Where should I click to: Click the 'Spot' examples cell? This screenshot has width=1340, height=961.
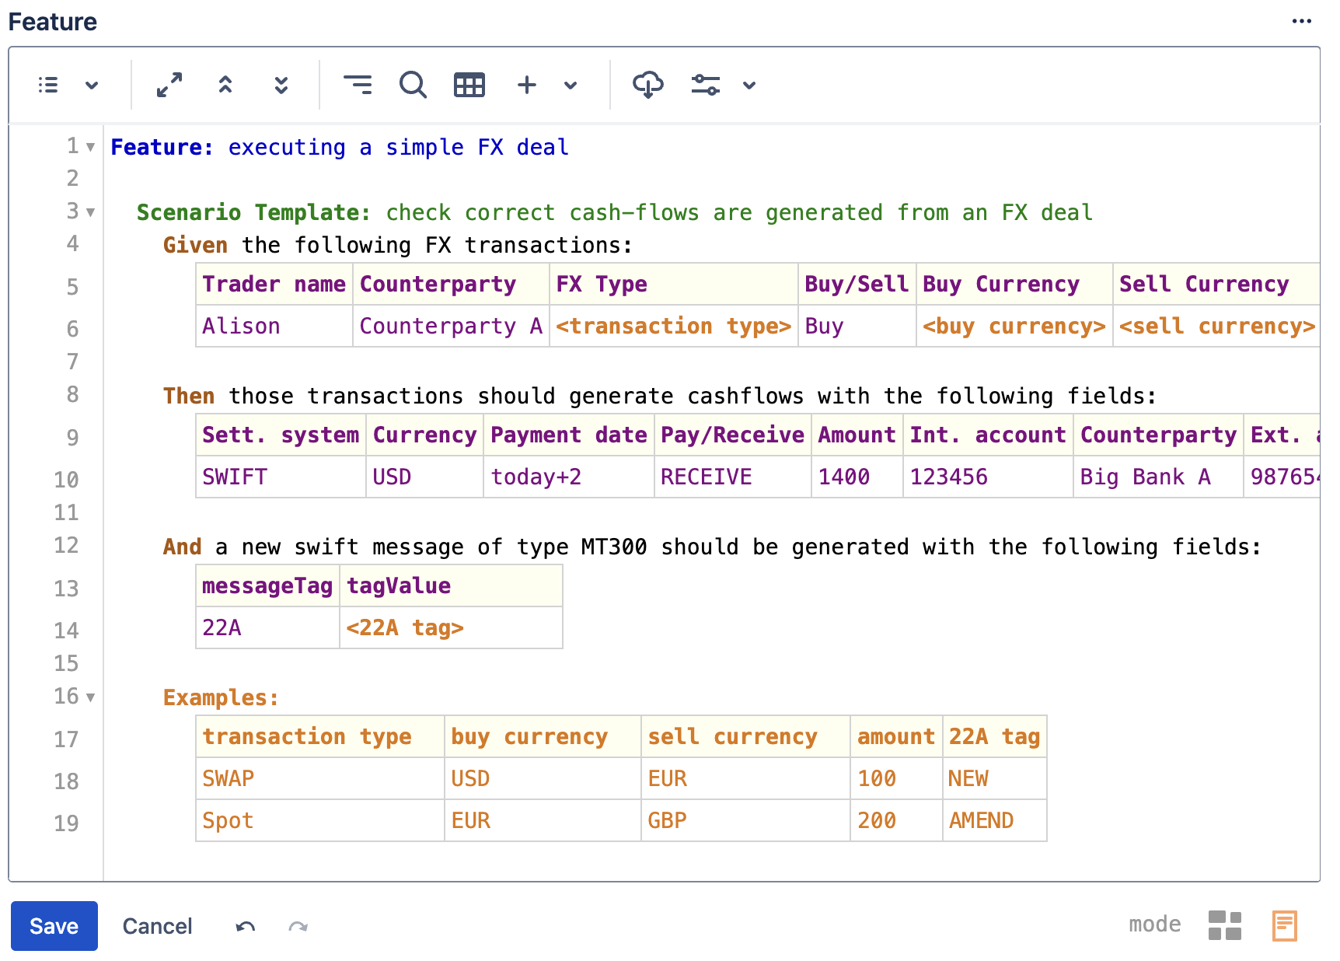click(x=320, y=820)
